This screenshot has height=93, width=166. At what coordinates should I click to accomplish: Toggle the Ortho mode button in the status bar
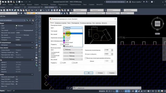point(114,91)
